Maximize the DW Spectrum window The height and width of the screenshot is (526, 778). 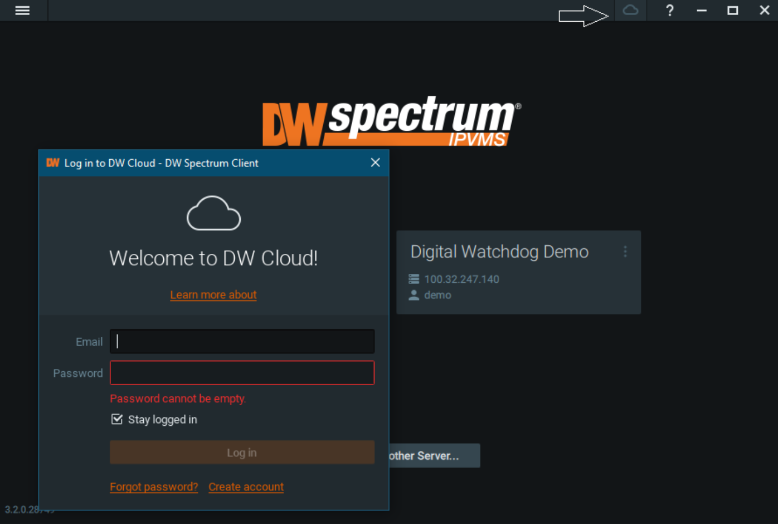[732, 11]
